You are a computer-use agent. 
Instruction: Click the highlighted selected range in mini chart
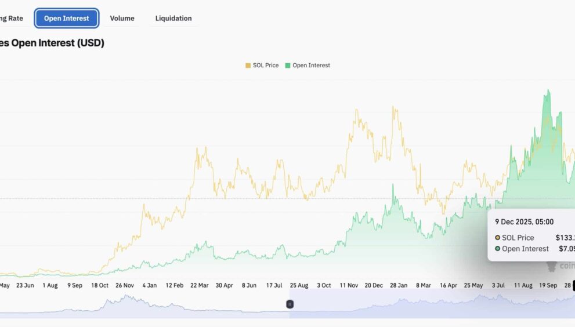tap(429, 304)
